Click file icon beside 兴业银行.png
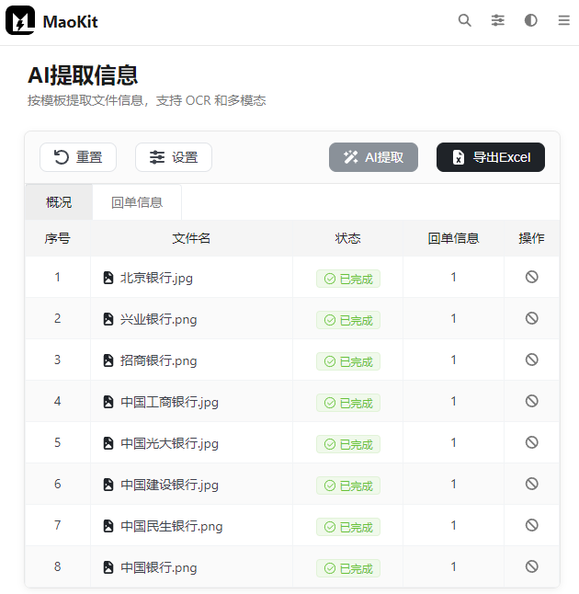 click(x=108, y=319)
